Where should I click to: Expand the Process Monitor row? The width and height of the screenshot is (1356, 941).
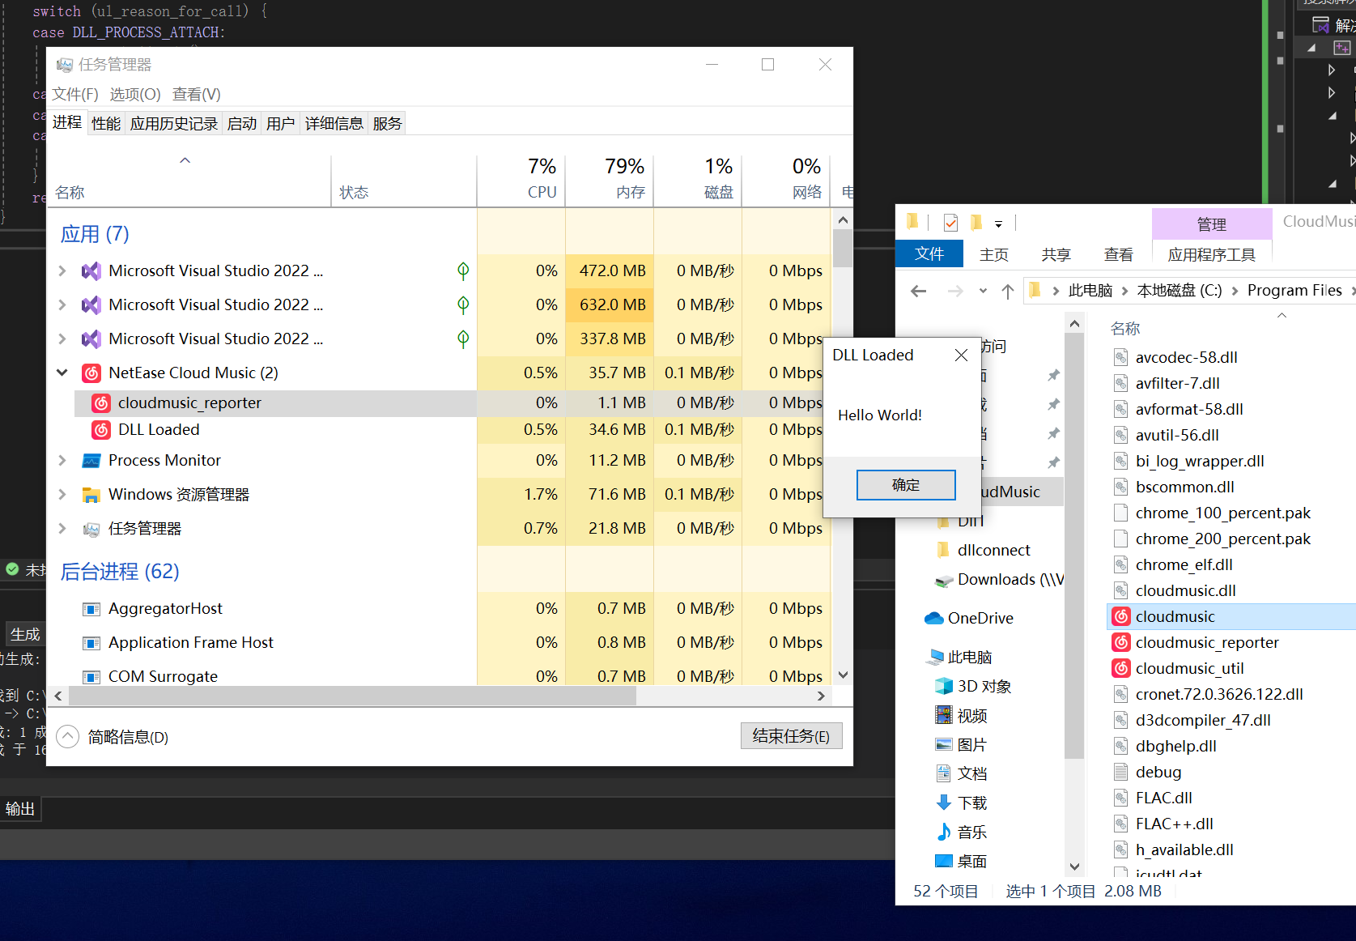(62, 460)
